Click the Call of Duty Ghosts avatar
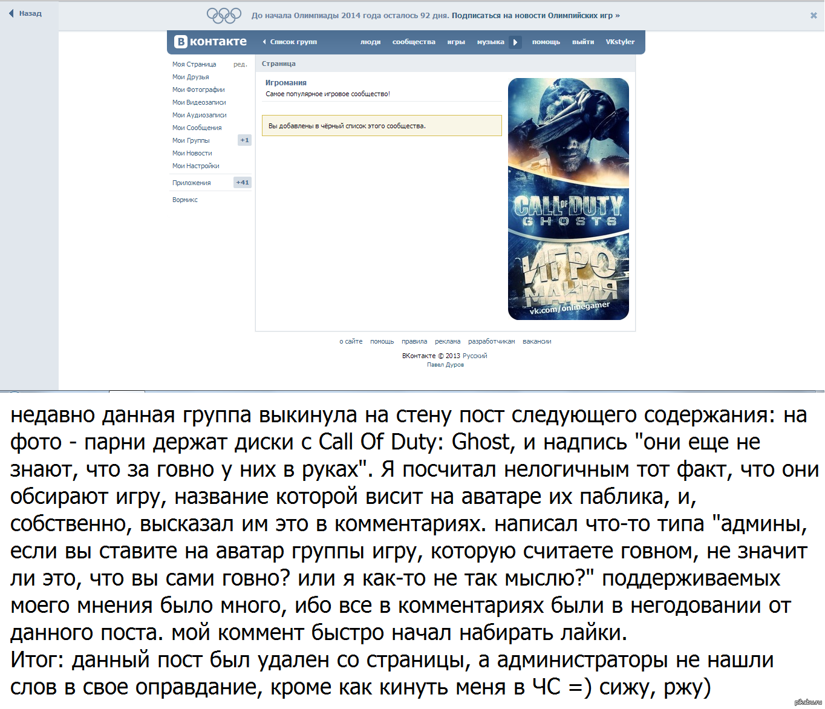 [x=569, y=199]
